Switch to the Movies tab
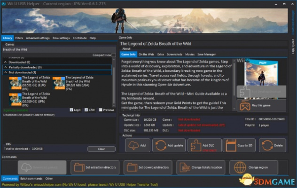Screen dimensions: 297x188 coord(190,55)
